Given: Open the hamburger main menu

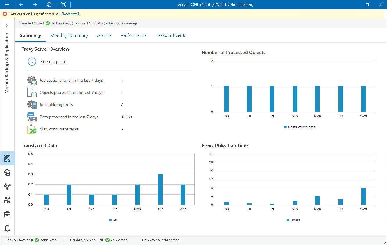Looking at the screenshot, I should coord(6,5).
